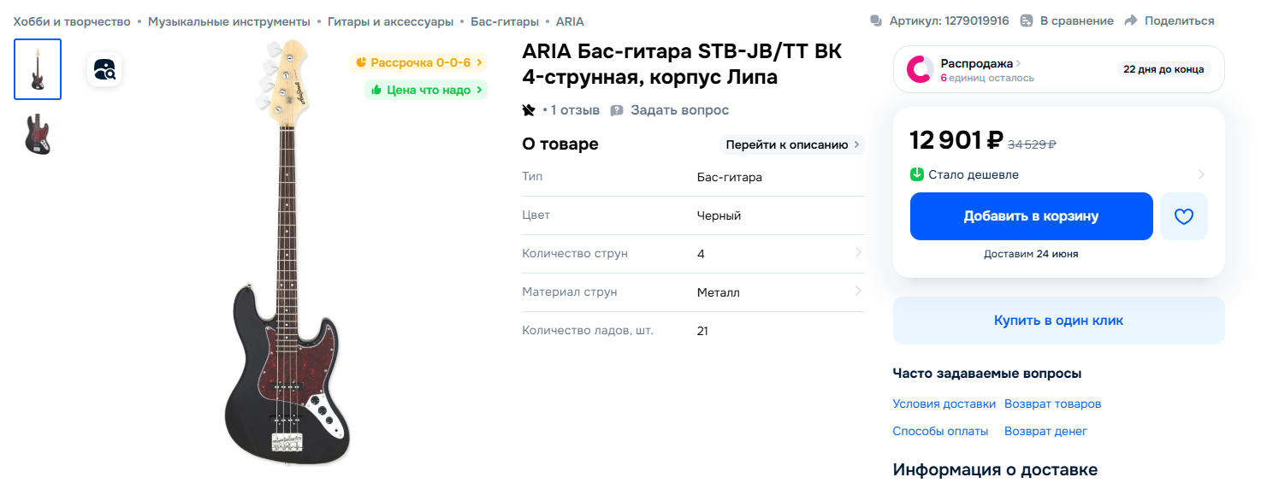The image size is (1261, 489).
Task: Click the star rating icon by reviews
Action: click(529, 110)
